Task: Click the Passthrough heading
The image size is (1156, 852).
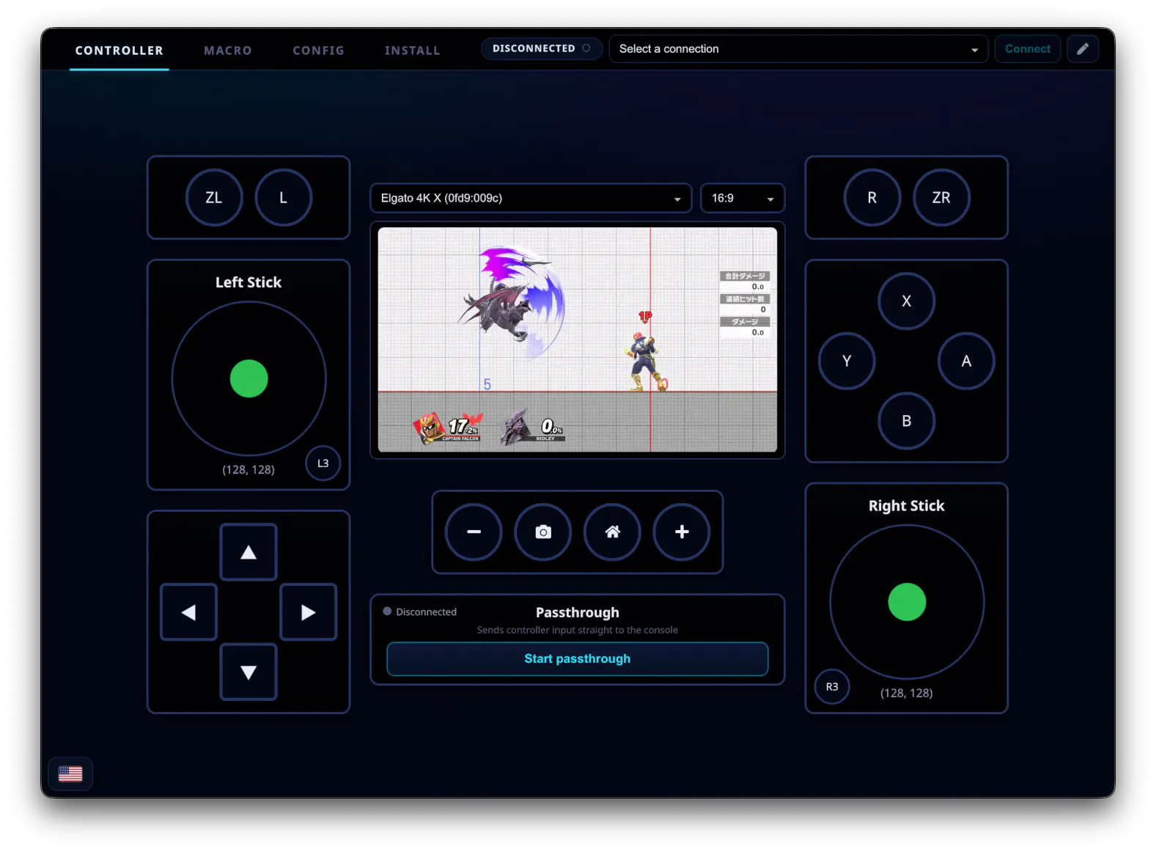Action: (x=578, y=612)
